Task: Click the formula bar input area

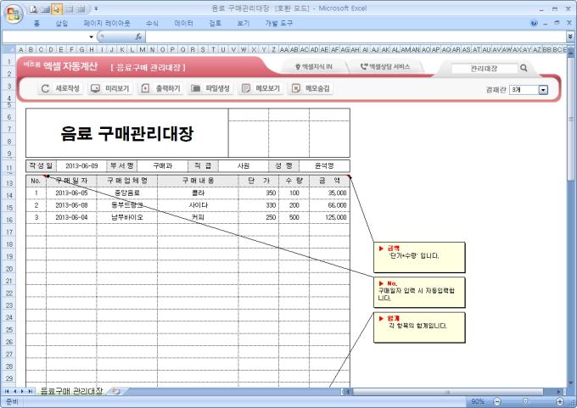Action: (355, 36)
